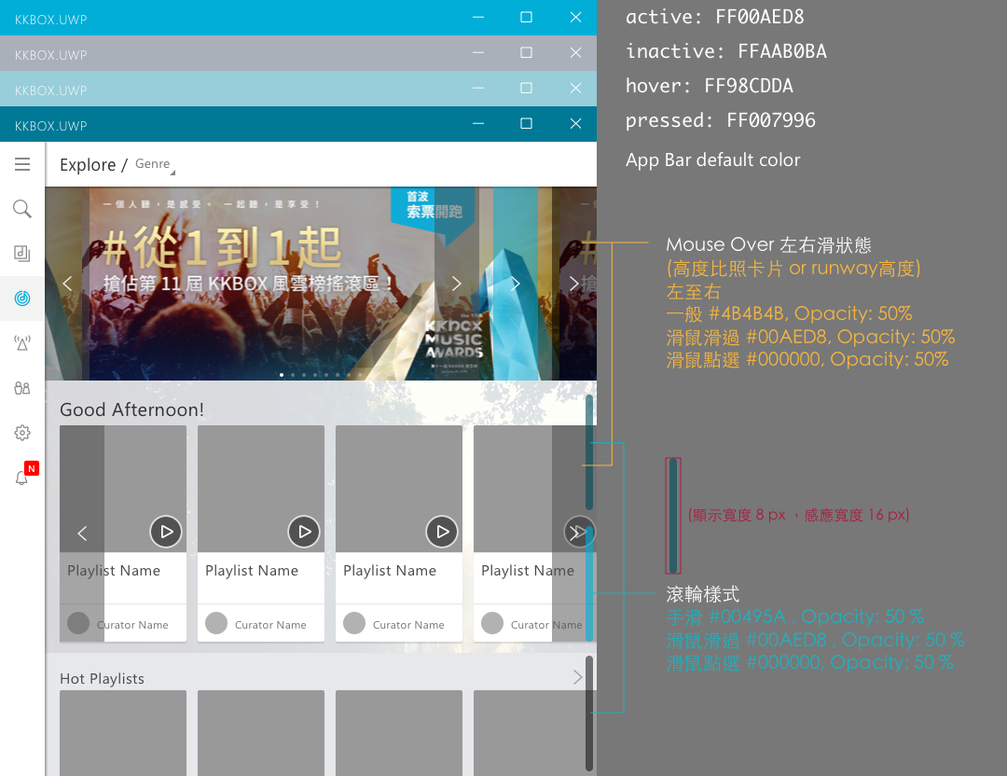This screenshot has width=1007, height=776.
Task: Play the third Good Afternoon playlist card
Action: [x=442, y=532]
